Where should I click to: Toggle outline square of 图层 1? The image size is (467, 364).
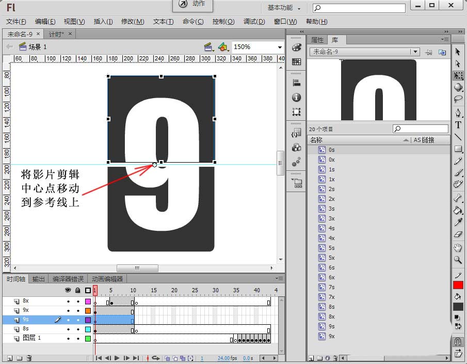[88, 338]
